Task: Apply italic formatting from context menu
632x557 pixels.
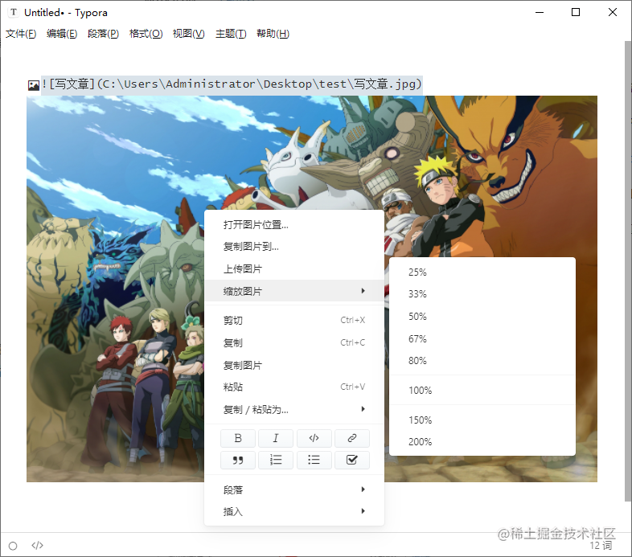Action: [x=276, y=438]
